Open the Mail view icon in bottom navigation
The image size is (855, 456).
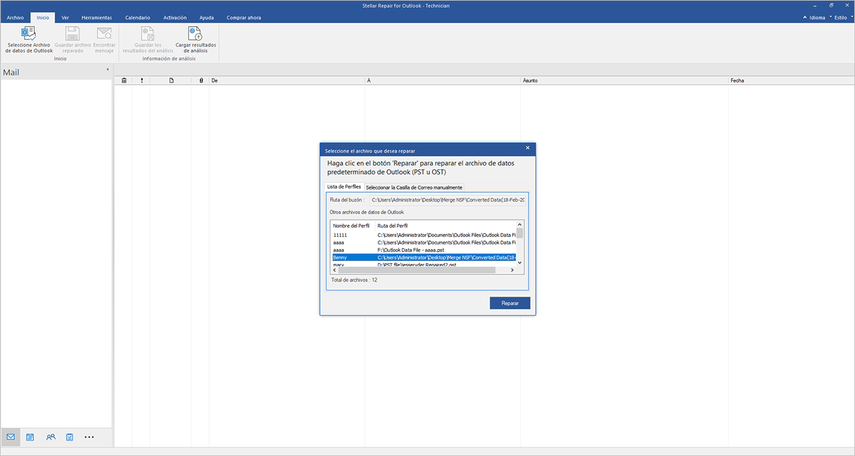click(x=11, y=437)
